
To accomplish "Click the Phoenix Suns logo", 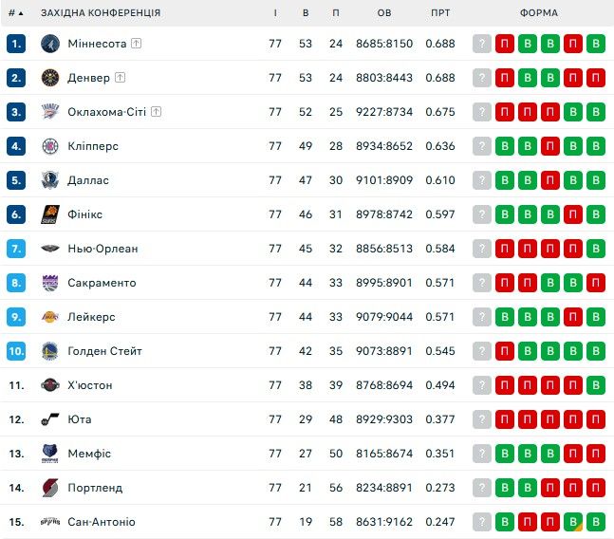I will tap(50, 214).
